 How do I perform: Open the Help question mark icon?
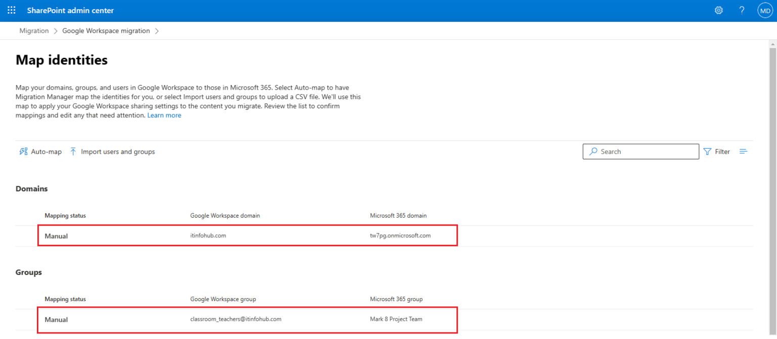click(741, 10)
